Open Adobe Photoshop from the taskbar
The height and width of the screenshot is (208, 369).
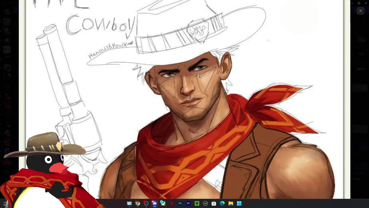click(180, 204)
